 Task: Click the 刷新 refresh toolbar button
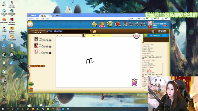[x=138, y=19]
